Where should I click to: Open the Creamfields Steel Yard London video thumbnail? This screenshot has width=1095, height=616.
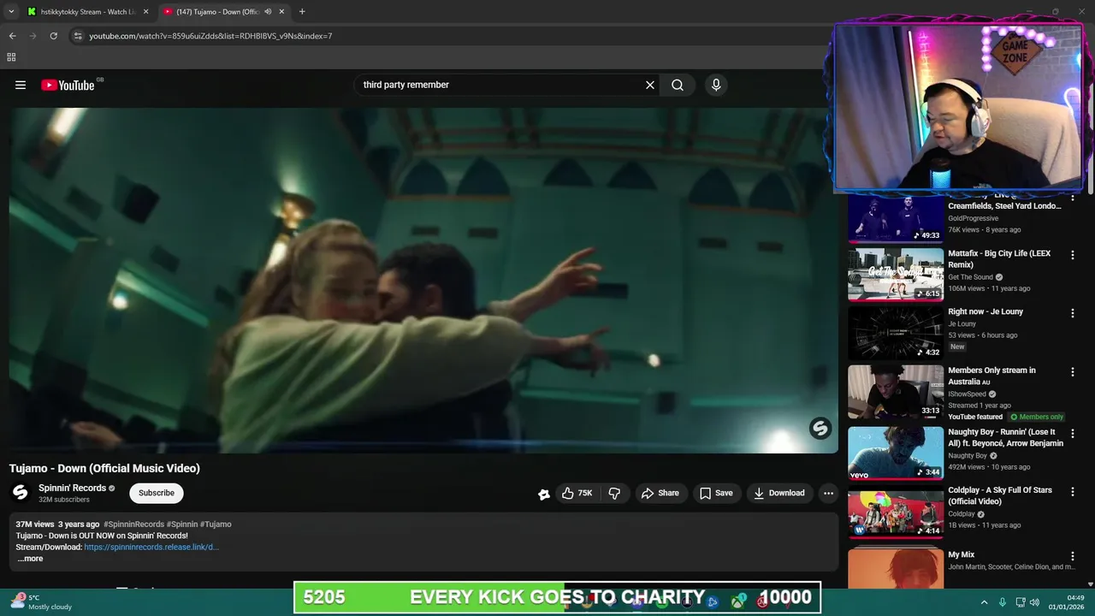pyautogui.click(x=896, y=219)
